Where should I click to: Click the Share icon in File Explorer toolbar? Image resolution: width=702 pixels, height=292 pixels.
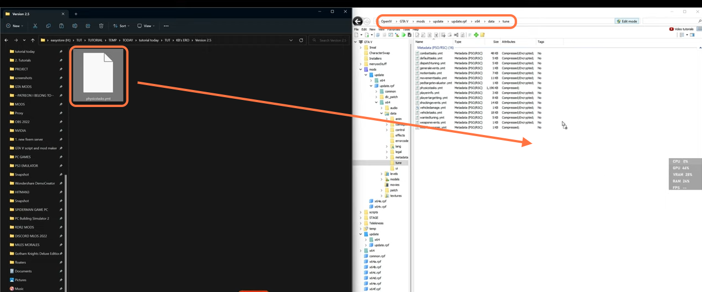click(x=87, y=26)
